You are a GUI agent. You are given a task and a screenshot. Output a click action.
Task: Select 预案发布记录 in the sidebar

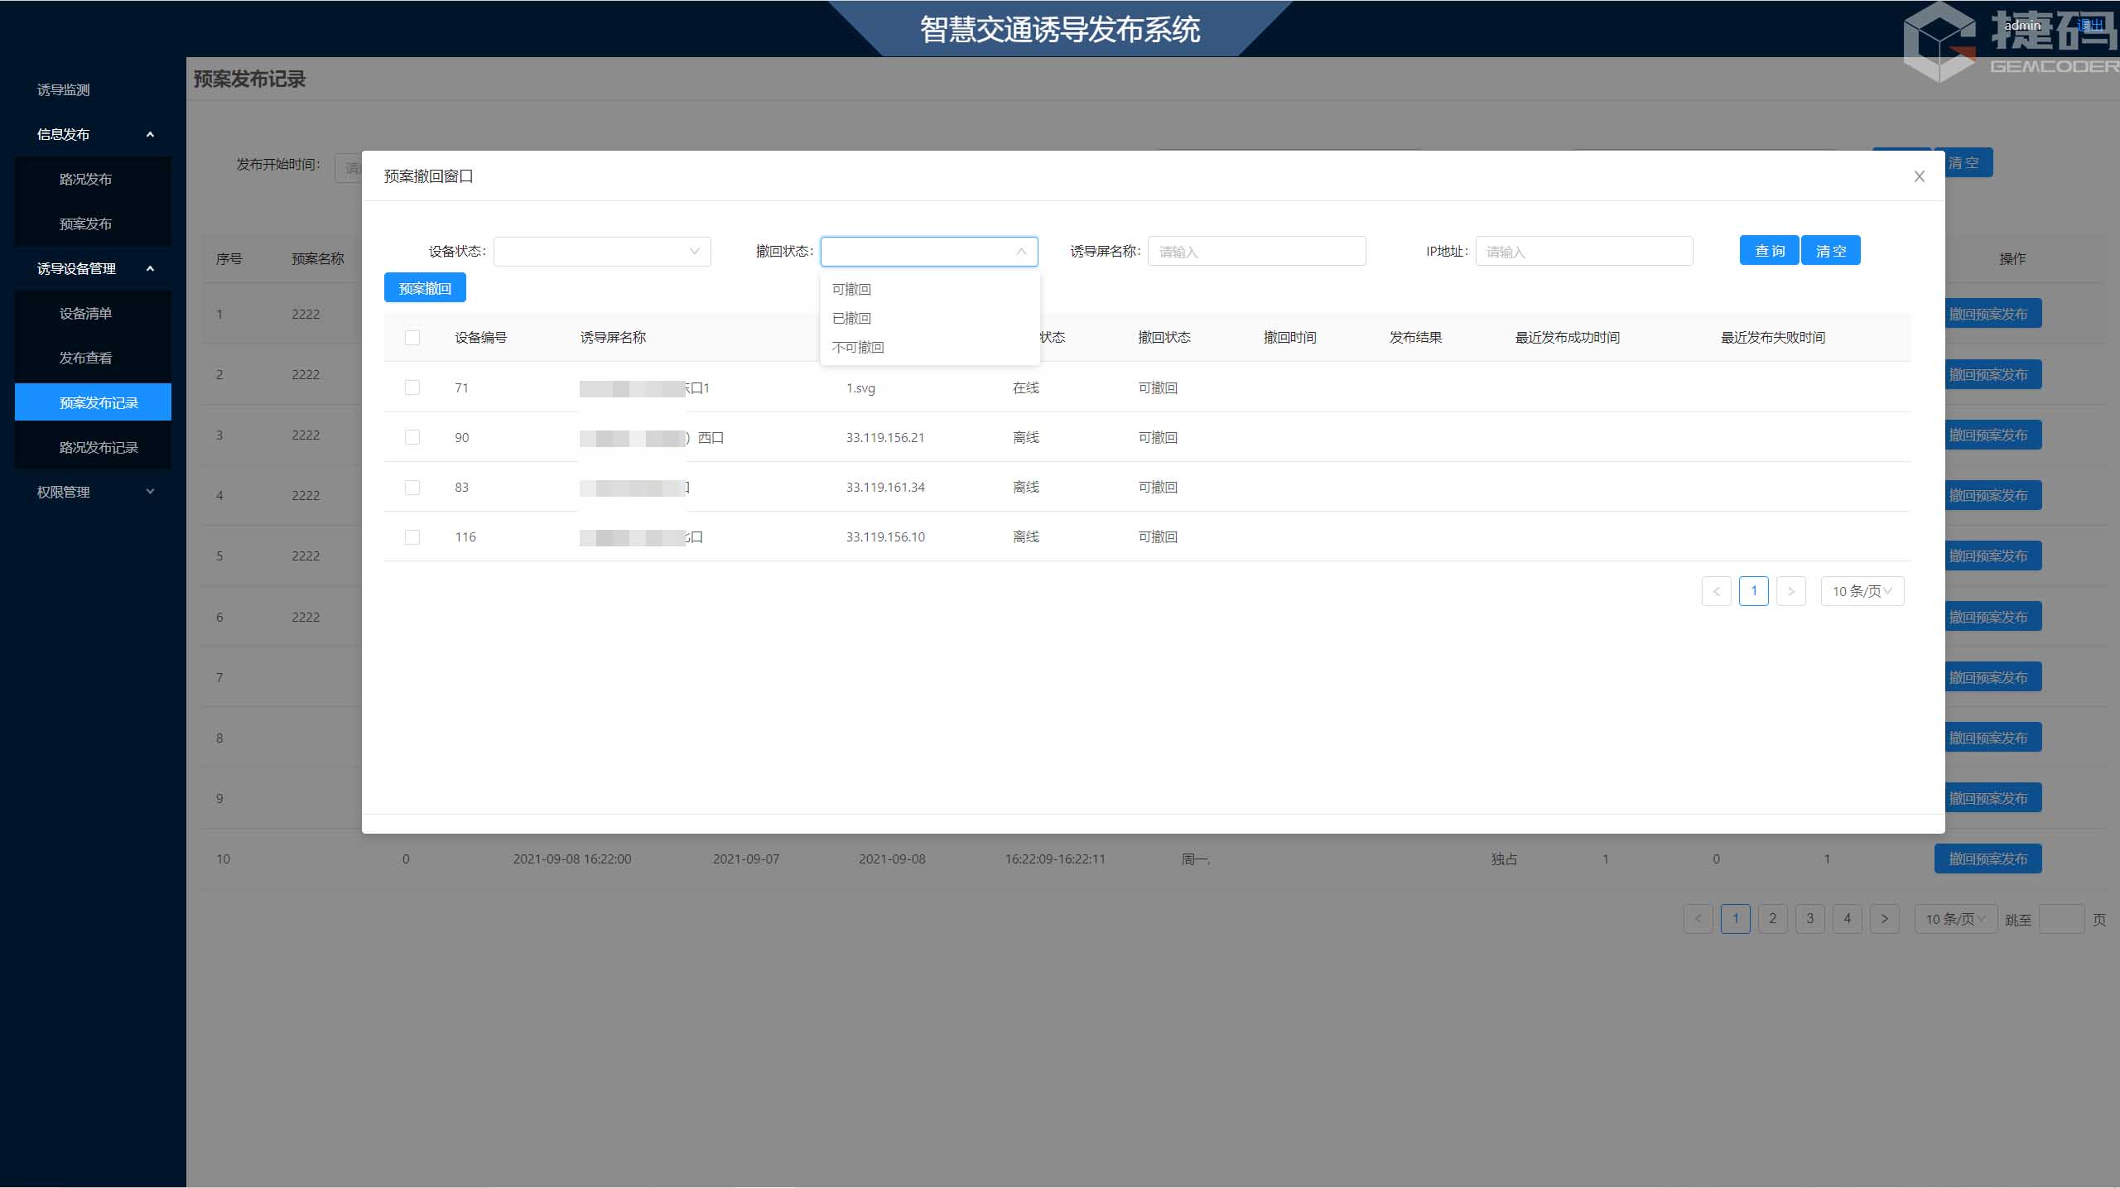[x=93, y=402]
